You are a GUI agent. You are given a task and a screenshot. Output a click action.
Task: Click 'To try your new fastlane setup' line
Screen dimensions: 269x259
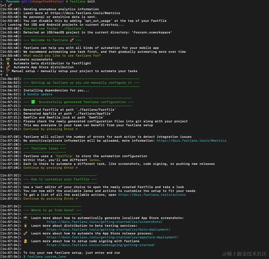pyautogui.click(x=72, y=253)
